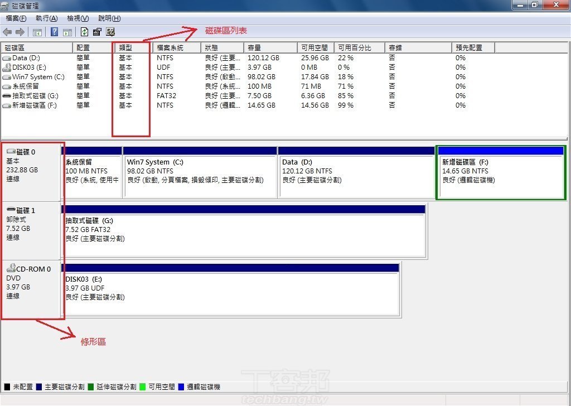Click the 系統保留 volume icon in list
The image size is (571, 406).
pyautogui.click(x=7, y=86)
